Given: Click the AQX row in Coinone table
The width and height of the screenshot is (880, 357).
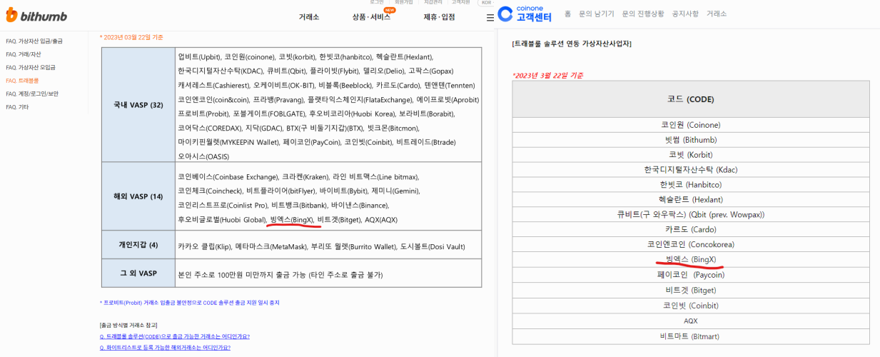Looking at the screenshot, I should pyautogui.click(x=690, y=321).
